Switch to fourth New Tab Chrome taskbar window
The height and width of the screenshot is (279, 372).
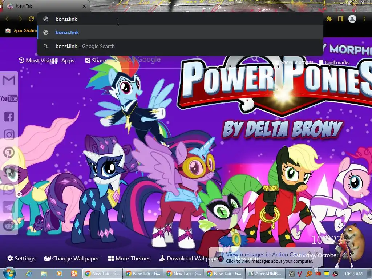[224, 274]
